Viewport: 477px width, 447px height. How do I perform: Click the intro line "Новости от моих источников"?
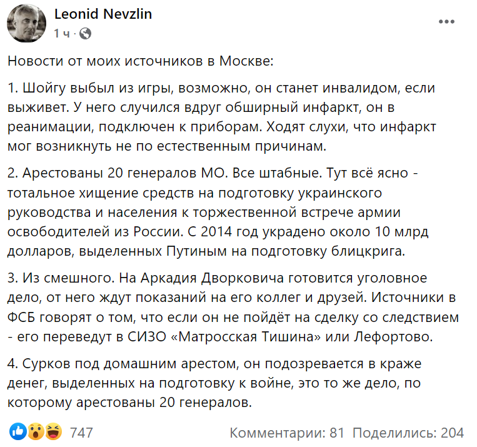tap(141, 62)
